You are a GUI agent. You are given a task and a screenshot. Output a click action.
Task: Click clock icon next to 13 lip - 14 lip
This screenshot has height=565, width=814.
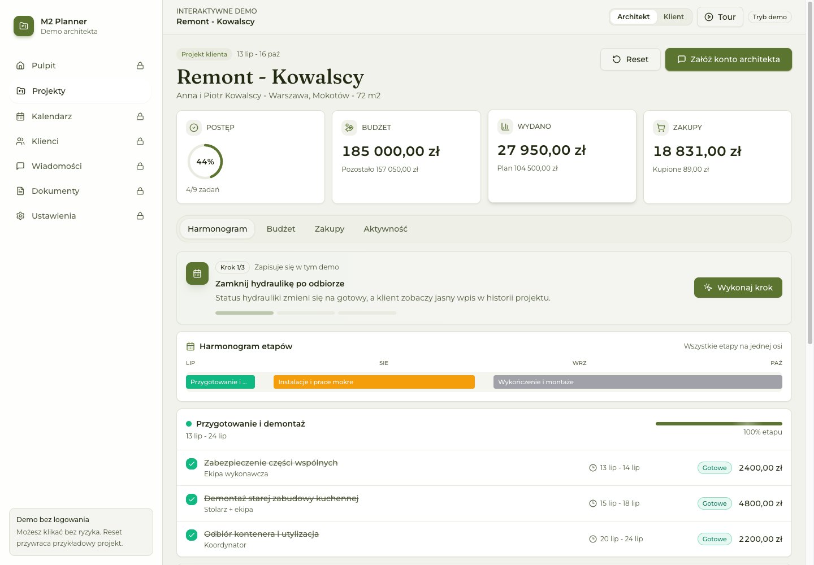[593, 468]
